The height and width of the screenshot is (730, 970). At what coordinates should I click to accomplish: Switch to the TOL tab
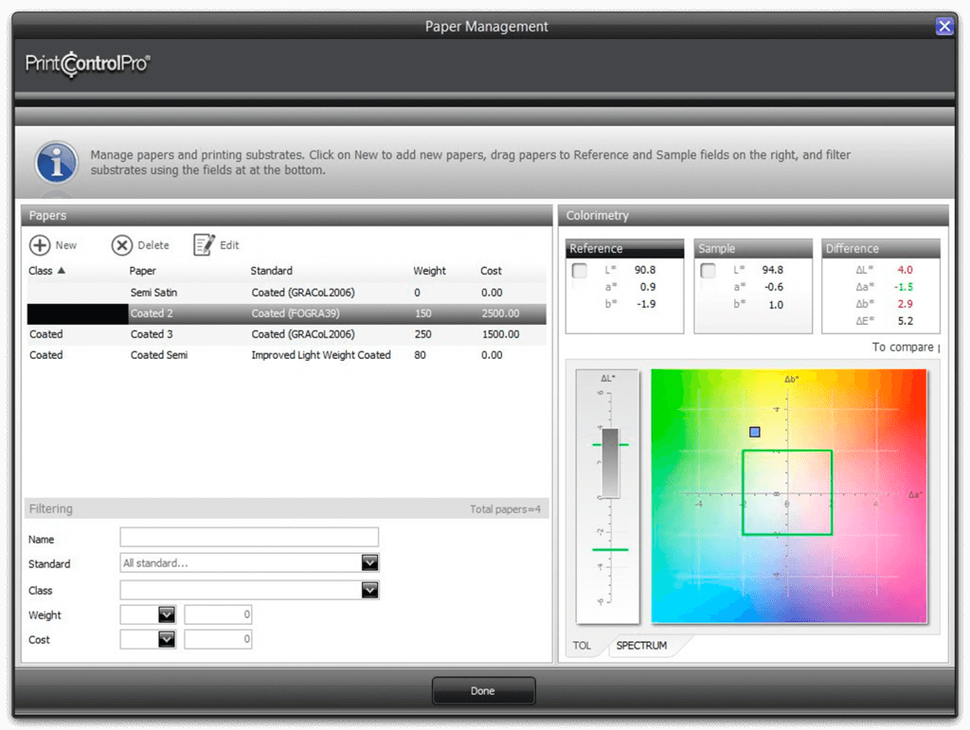coord(582,646)
